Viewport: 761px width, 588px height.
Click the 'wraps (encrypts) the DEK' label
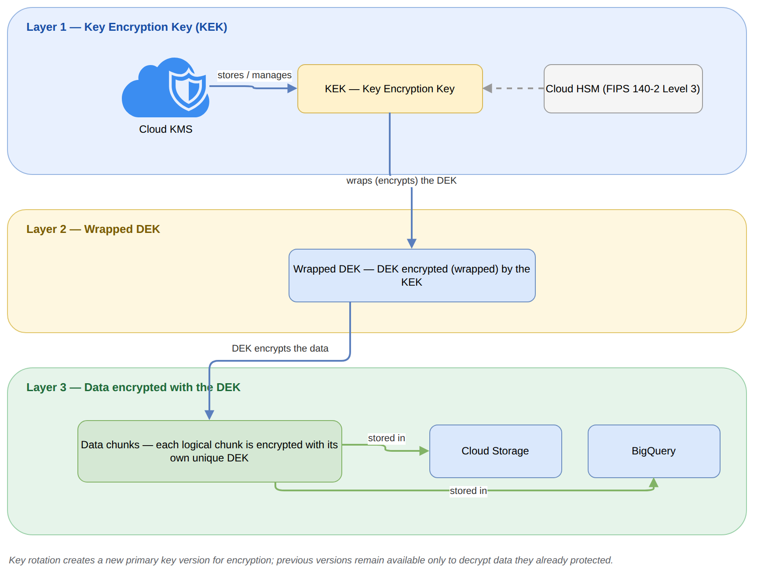(401, 181)
